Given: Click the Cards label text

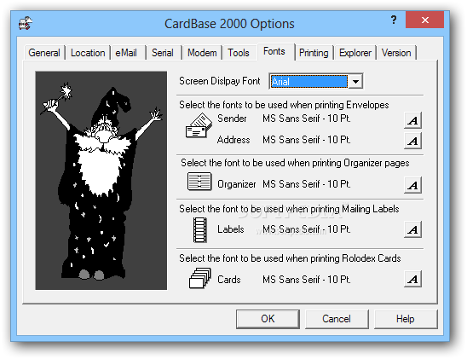Looking at the screenshot, I should (x=229, y=280).
